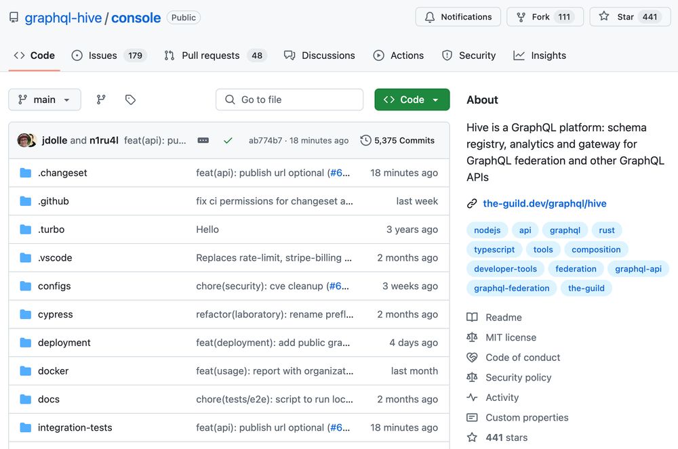Image resolution: width=678 pixels, height=449 pixels.
Task: Click the Code of conduct heart icon
Action: 472,358
